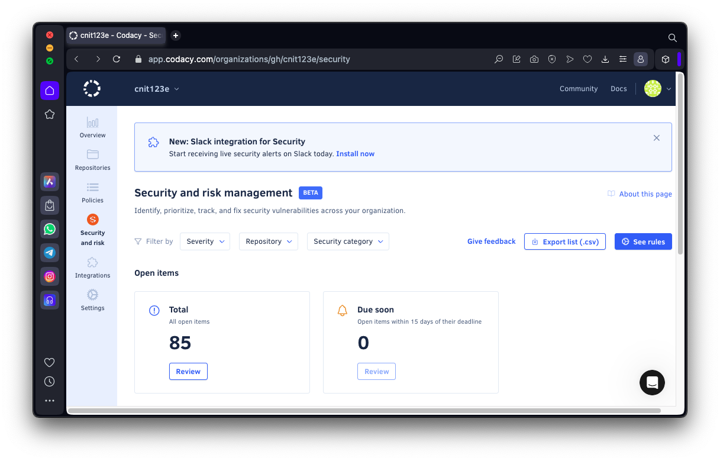This screenshot has height=461, width=720.
Task: Open the heart icon in Opera sidebar bottom
Action: pyautogui.click(x=50, y=363)
